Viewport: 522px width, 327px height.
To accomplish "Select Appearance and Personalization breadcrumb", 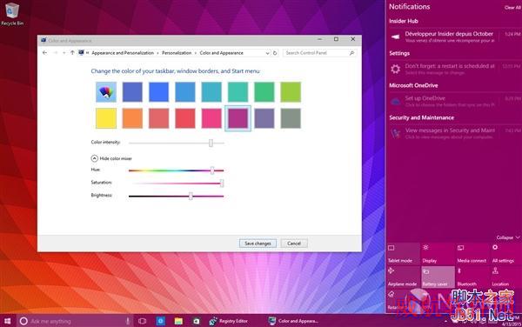I will (123, 53).
